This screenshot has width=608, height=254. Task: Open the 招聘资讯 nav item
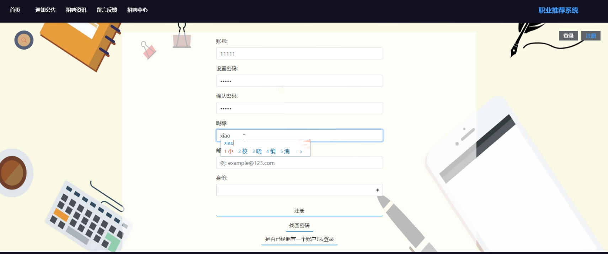pyautogui.click(x=76, y=10)
